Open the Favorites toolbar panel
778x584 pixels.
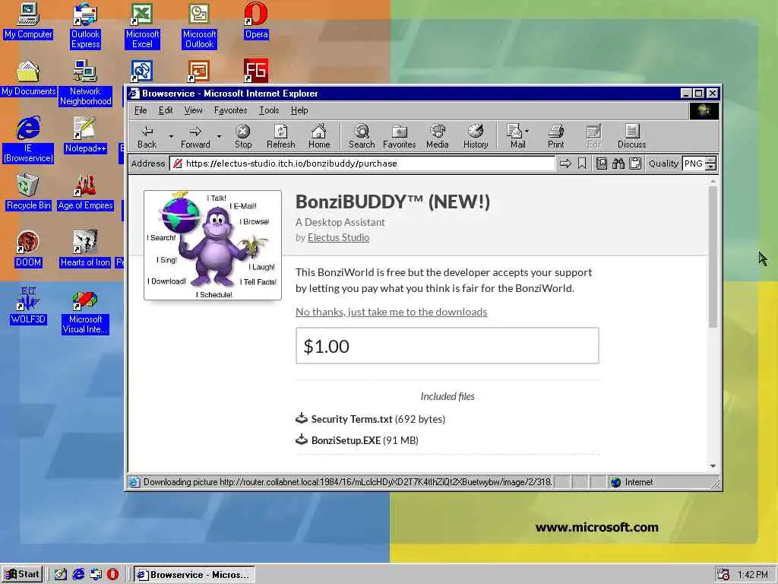tap(400, 136)
